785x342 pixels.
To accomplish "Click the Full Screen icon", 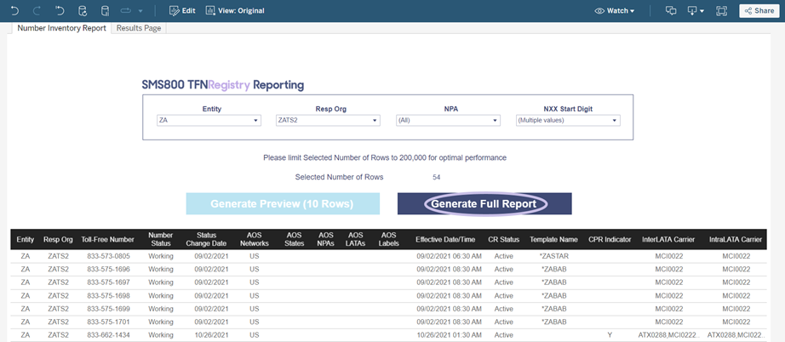I will 721,10.
